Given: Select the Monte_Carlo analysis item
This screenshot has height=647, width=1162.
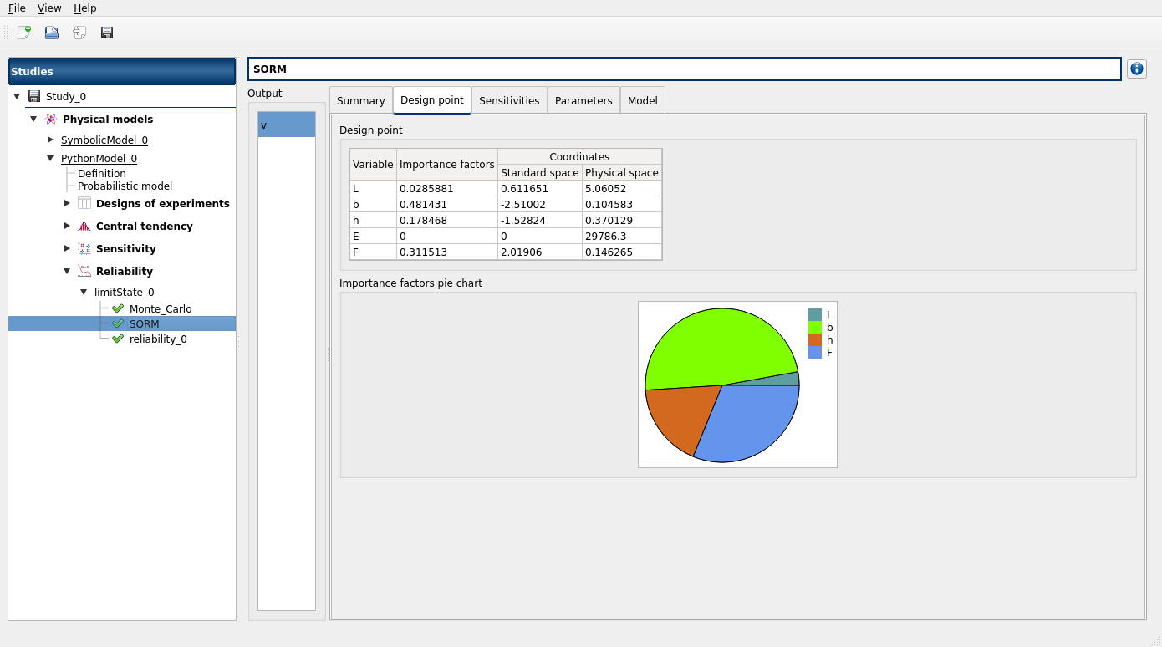Looking at the screenshot, I should click(161, 308).
